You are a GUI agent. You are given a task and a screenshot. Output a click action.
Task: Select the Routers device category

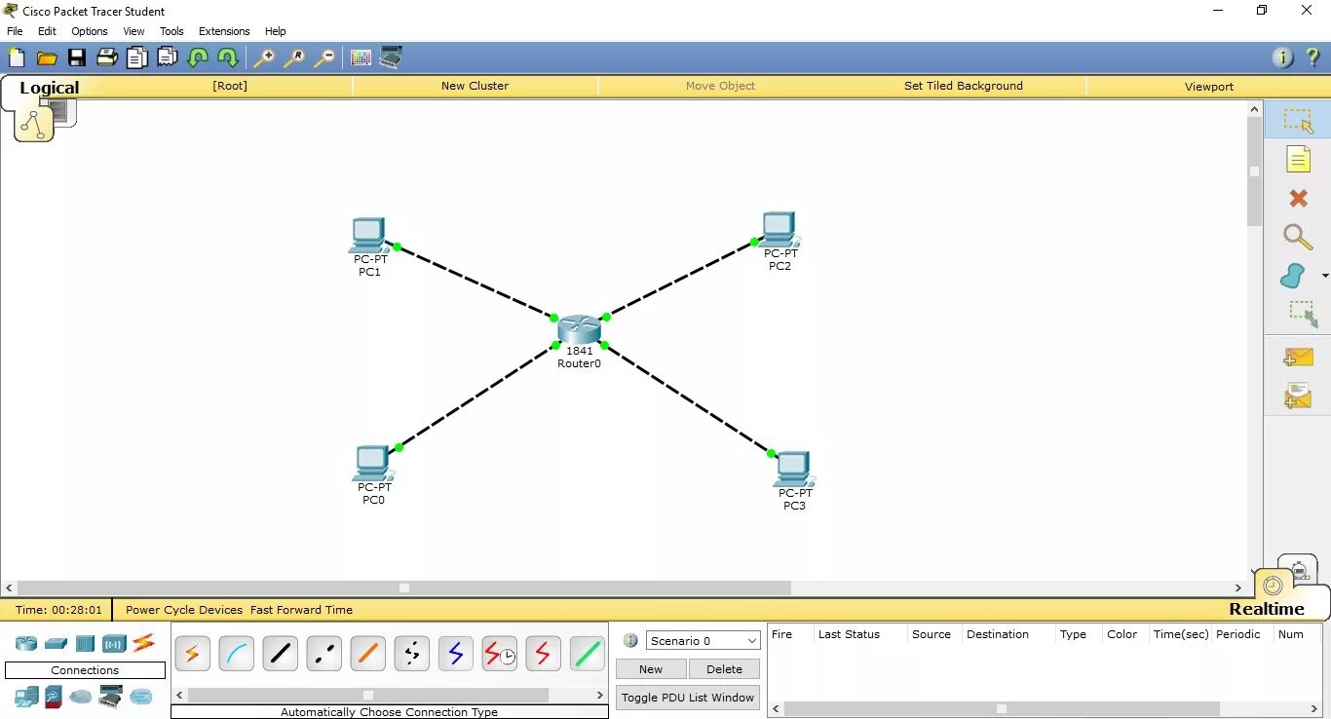[x=25, y=643]
